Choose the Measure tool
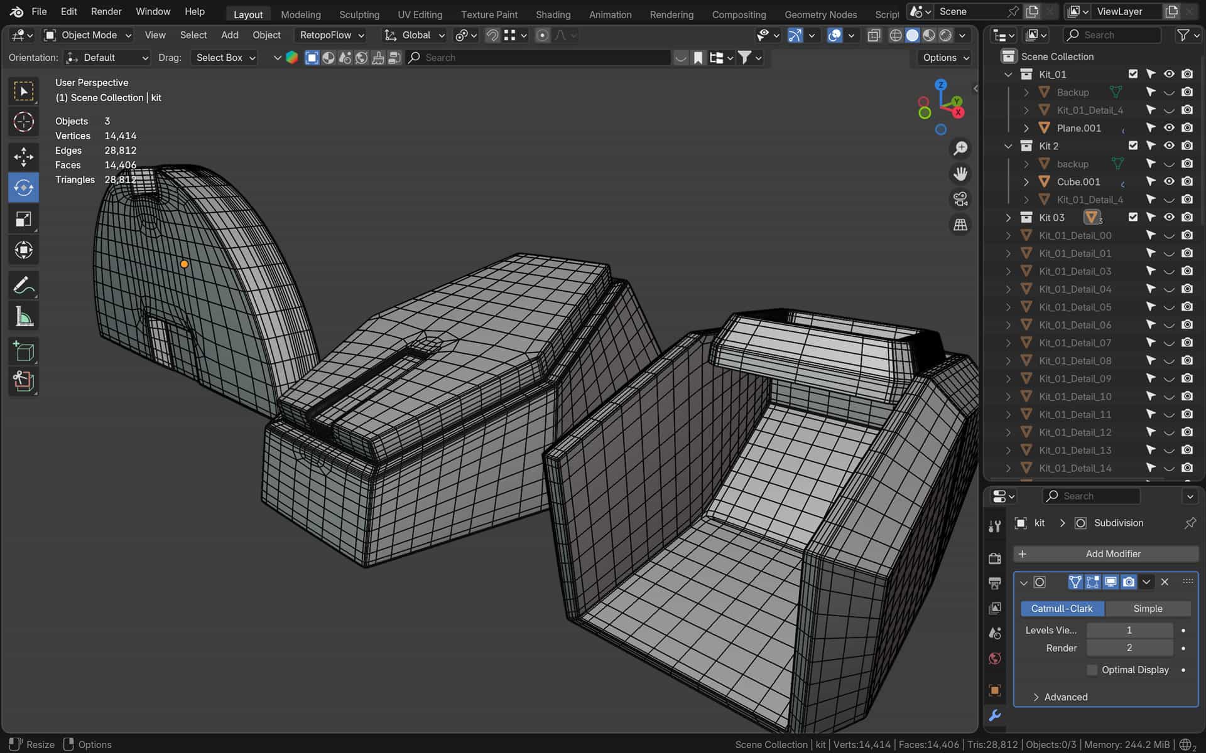This screenshot has height=753, width=1206. (x=23, y=317)
